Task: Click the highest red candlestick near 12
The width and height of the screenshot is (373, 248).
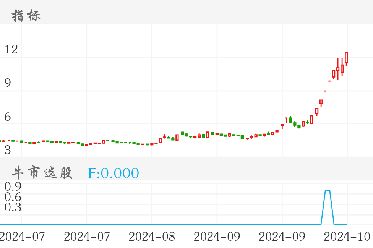Action: pos(346,57)
